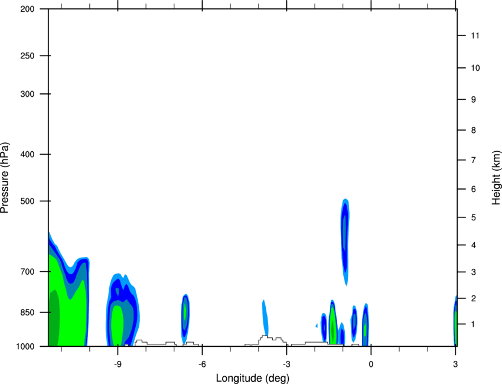Click the 2 km height label

(x=474, y=298)
